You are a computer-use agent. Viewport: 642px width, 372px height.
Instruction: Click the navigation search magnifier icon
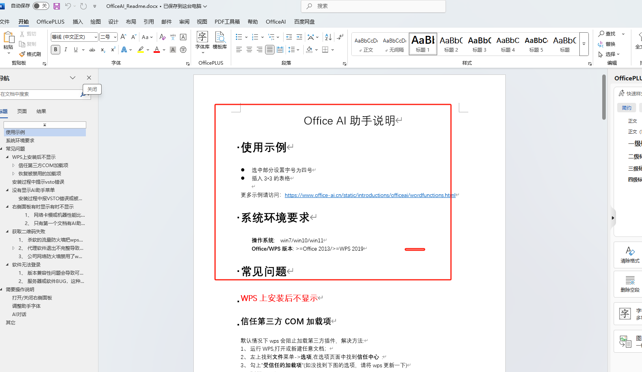click(83, 94)
